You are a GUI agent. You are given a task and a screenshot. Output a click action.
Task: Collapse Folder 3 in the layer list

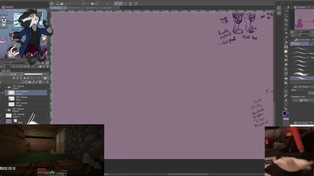6,87
